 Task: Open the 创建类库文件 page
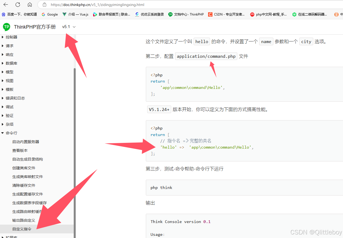pos(24,168)
